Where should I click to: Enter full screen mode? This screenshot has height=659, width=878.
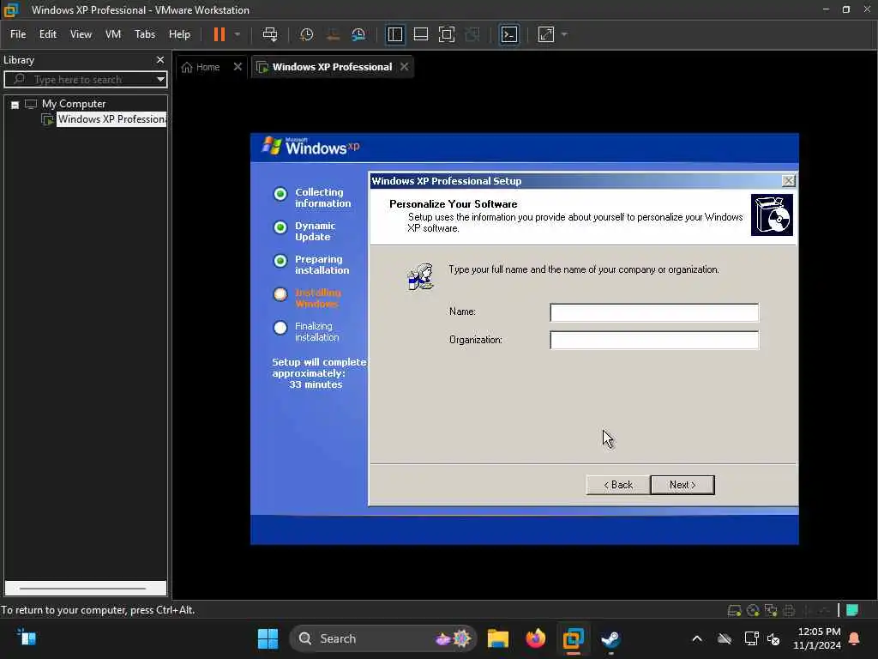pos(446,34)
